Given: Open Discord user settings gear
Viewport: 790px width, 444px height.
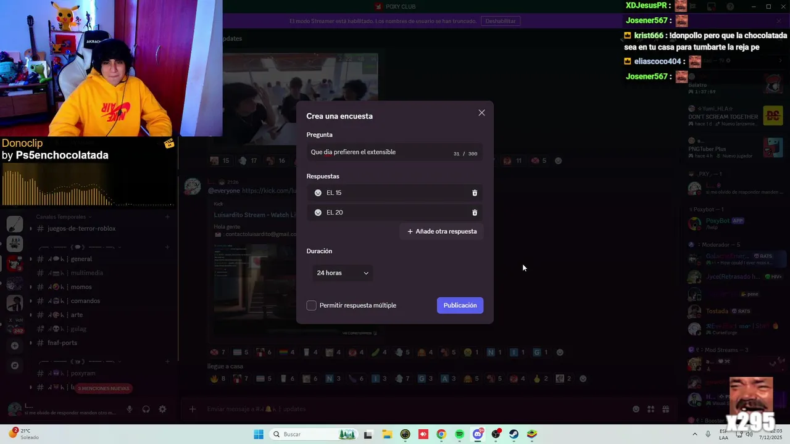Looking at the screenshot, I should tap(162, 409).
